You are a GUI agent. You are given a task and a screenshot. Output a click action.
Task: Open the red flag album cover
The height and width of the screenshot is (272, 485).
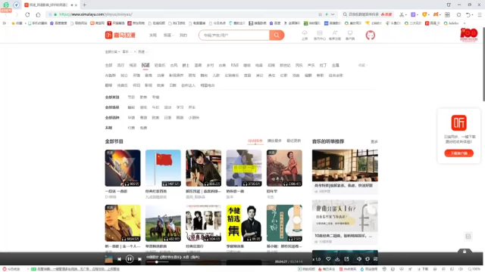pyautogui.click(x=163, y=168)
